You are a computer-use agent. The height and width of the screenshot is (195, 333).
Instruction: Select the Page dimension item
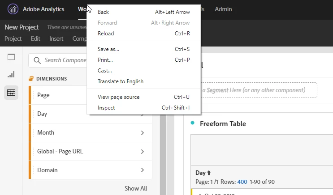[x=91, y=95]
